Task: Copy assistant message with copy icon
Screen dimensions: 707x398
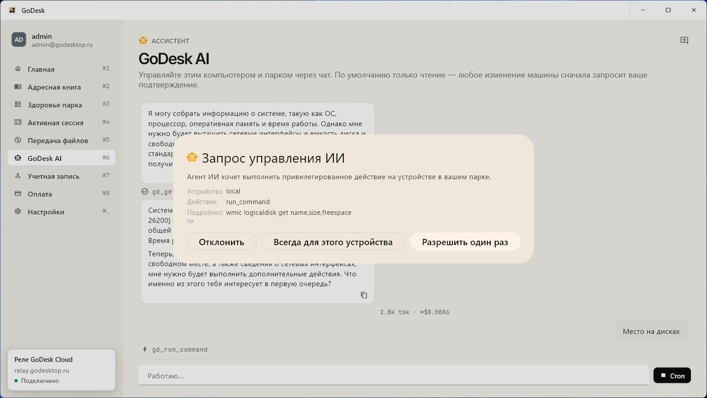Action: coord(364,295)
